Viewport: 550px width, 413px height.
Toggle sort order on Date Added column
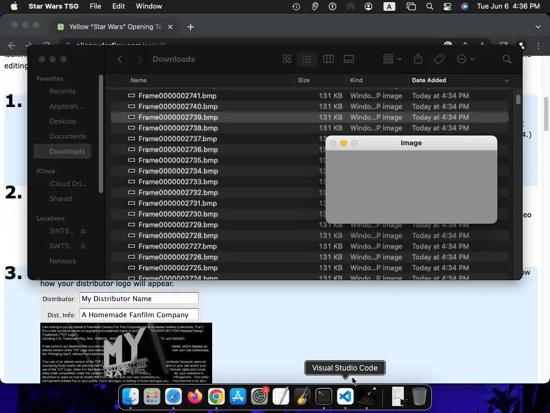460,80
